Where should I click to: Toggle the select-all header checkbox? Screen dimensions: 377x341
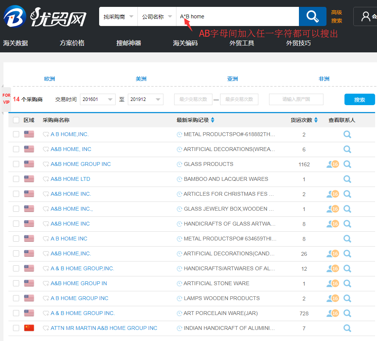16,120
